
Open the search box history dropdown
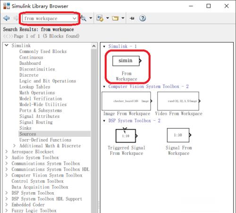75,18
